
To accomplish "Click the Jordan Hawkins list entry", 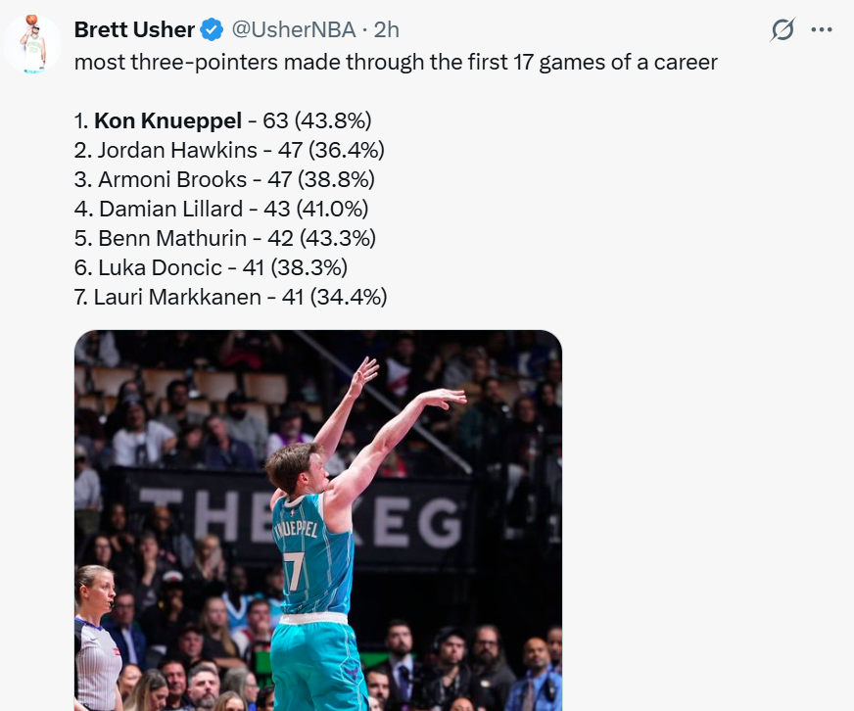I will (x=229, y=151).
